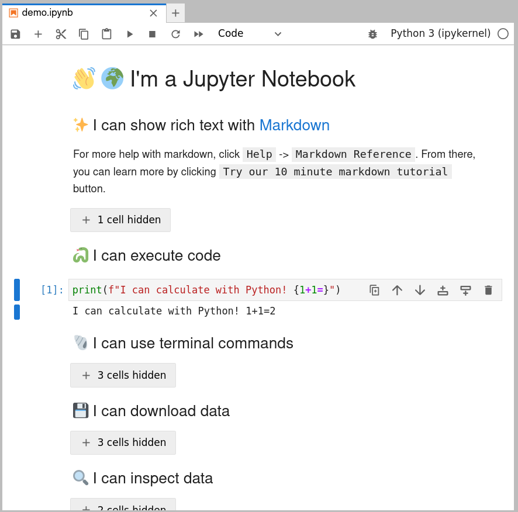Viewport: 518px width, 512px height.
Task: Delete the print cell with trash icon
Action: 488,290
